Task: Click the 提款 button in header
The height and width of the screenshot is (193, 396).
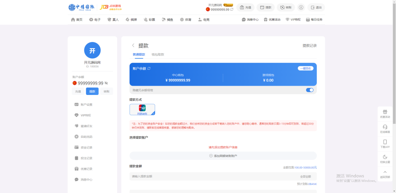Action: 265,7
